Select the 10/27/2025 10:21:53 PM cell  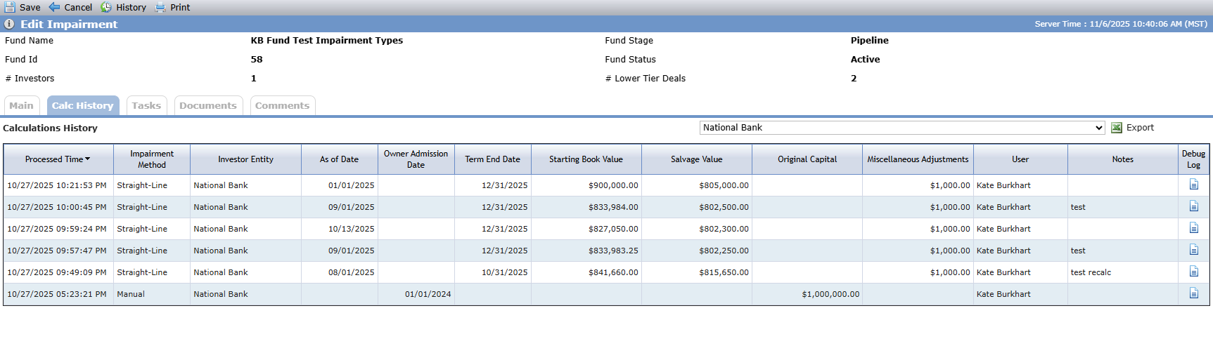tap(57, 185)
